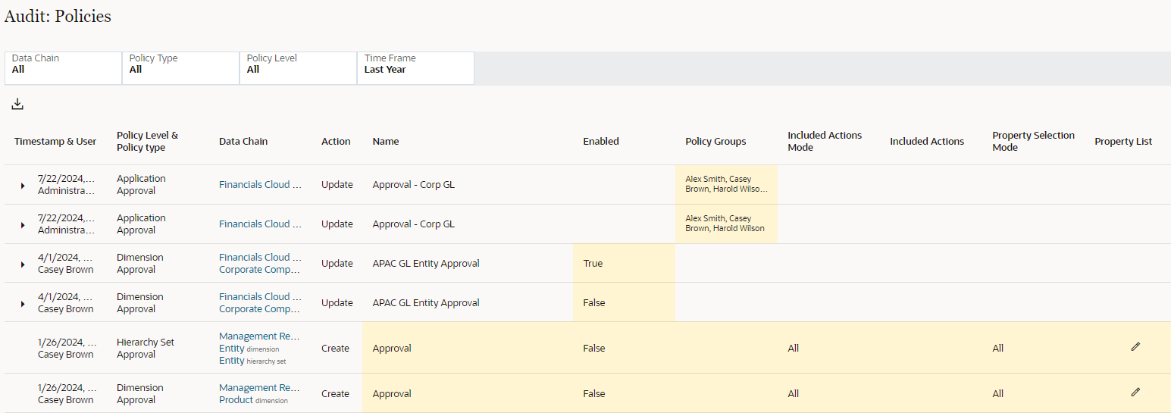
Task: Click the Timestamp & User column header
Action: 55,141
